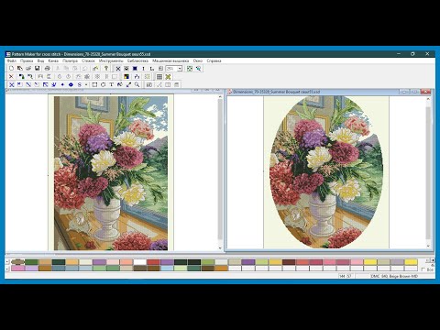Switch to symbols view icon
Image resolution: width=440 pixels, height=330 pixels.
click(126, 69)
